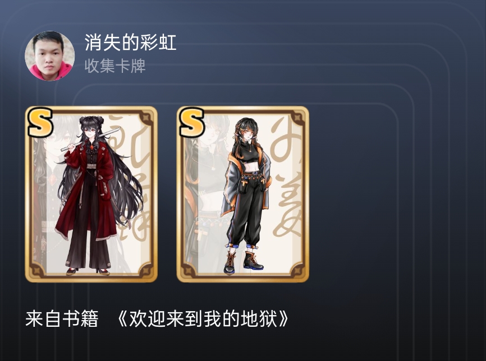The width and height of the screenshot is (486, 361).
Task: Click the S badge on red-coat card
Action: coord(40,122)
